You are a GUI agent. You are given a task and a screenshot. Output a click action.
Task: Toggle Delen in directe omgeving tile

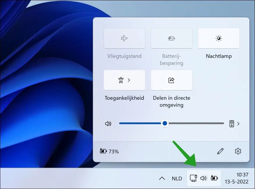point(172,80)
